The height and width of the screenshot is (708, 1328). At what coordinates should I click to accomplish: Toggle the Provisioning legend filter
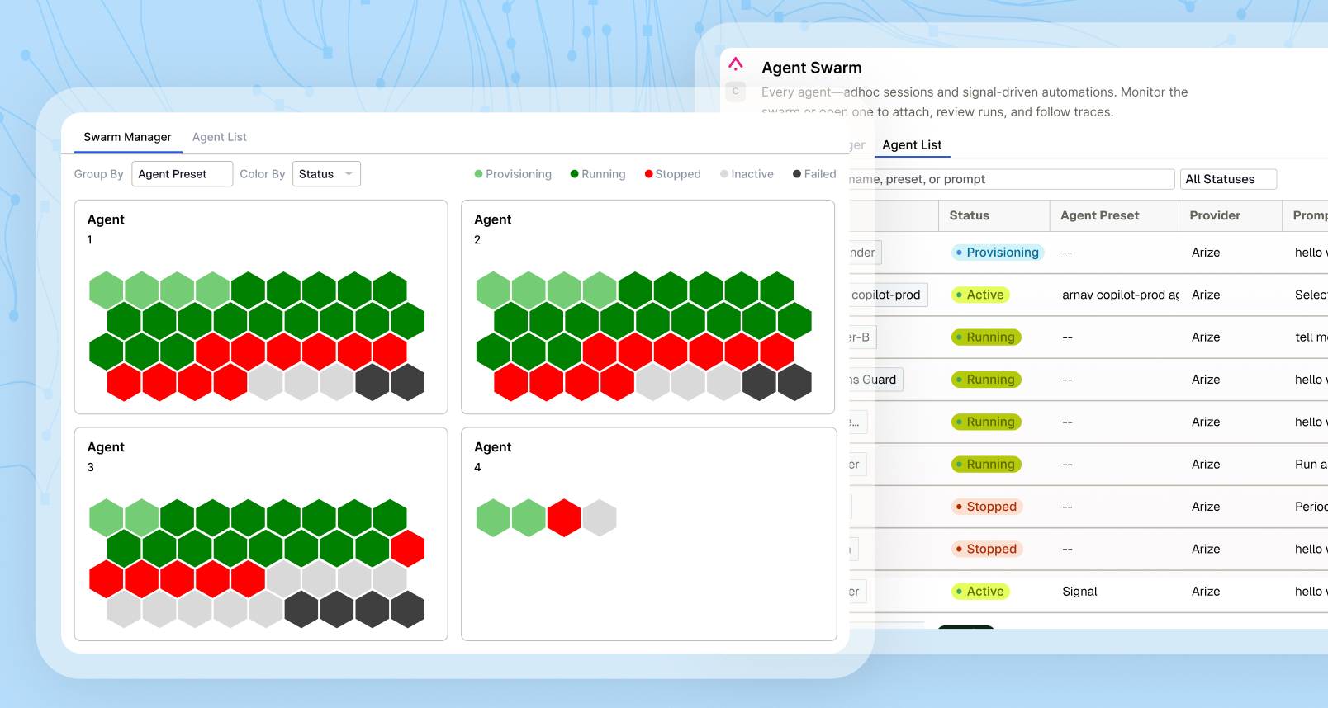[x=513, y=174]
